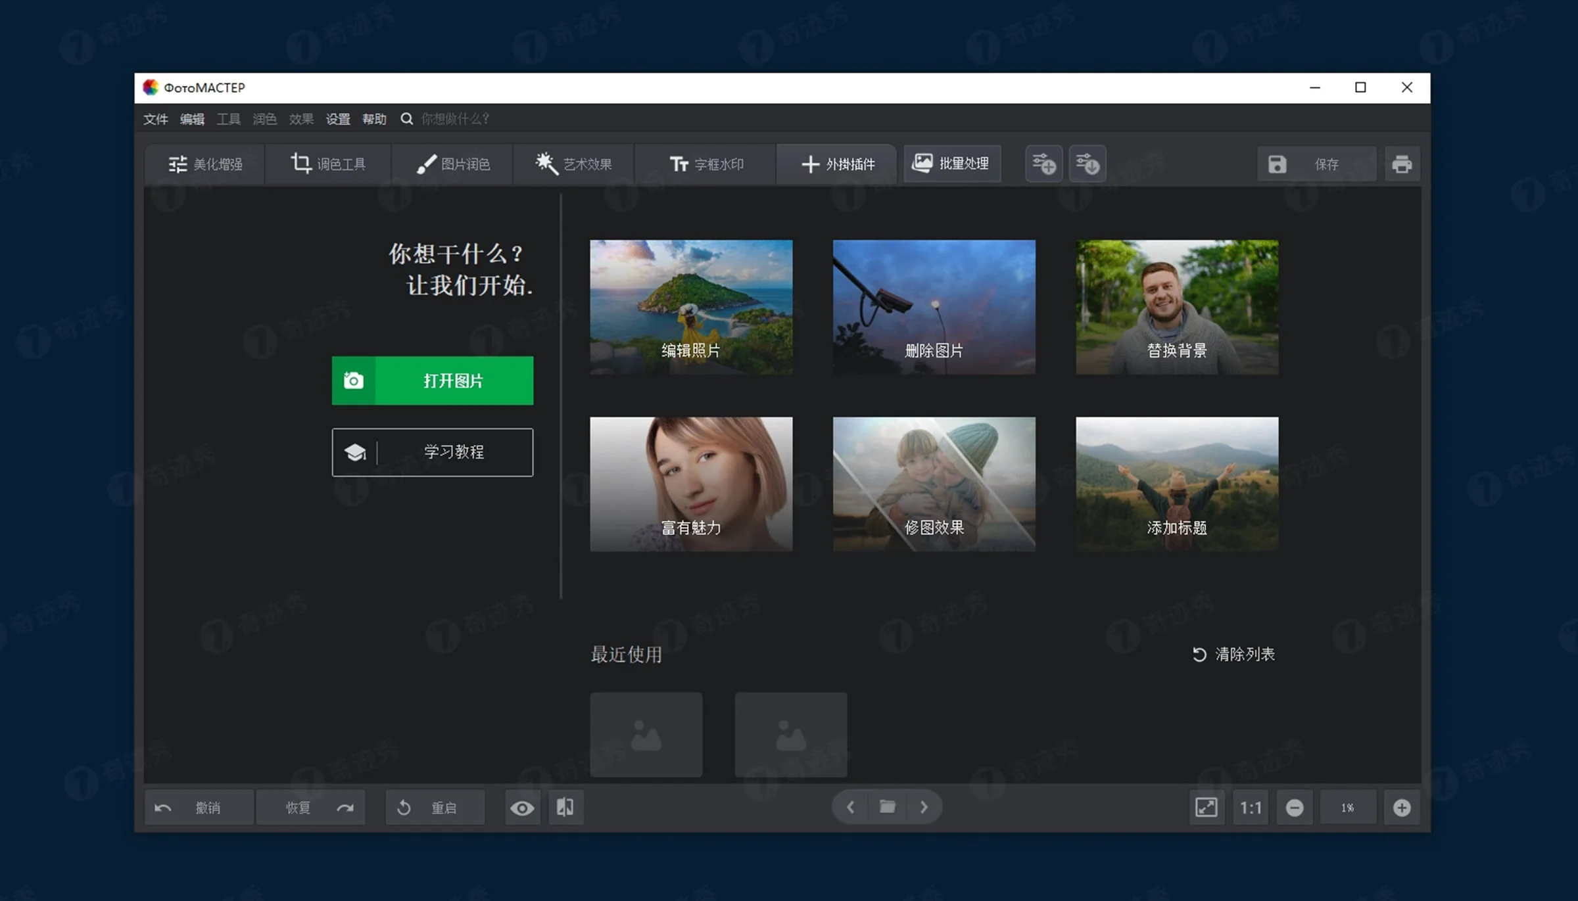Open the 替换背景 replace background card
The width and height of the screenshot is (1578, 901).
(x=1176, y=306)
